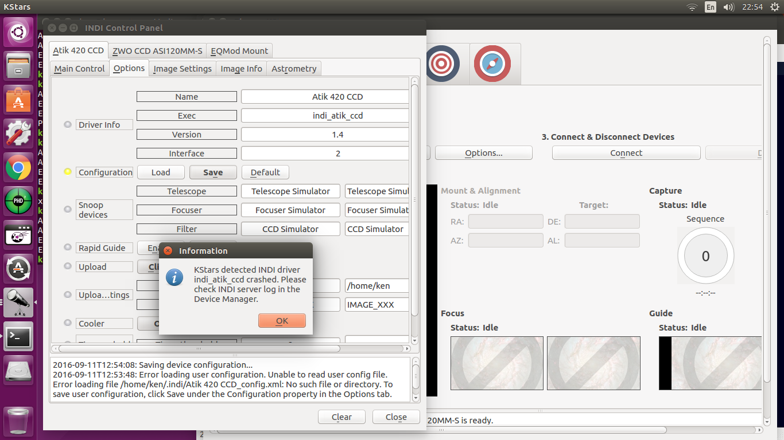This screenshot has width=784, height=440.
Task: Click the first Focus preview thumbnail
Action: coord(497,363)
